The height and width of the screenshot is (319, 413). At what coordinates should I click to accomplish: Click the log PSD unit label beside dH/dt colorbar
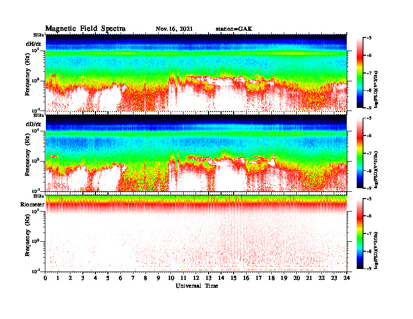[376, 90]
